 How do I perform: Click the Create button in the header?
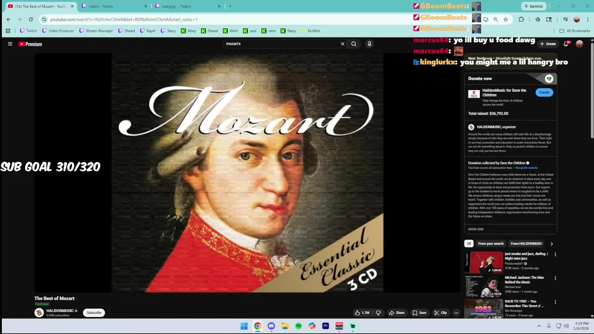(548, 44)
